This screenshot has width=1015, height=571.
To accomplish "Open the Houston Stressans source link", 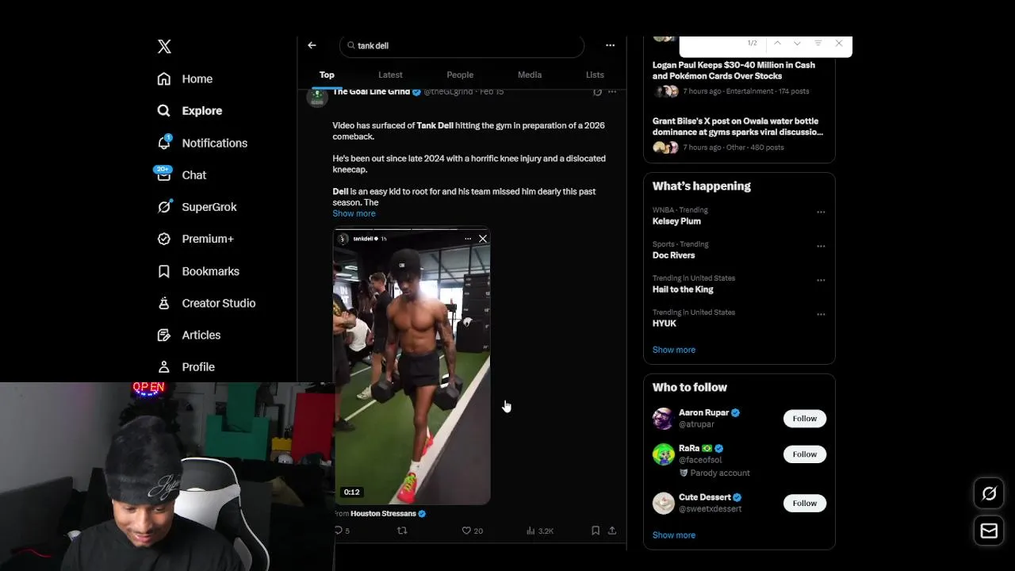I will [x=383, y=514].
